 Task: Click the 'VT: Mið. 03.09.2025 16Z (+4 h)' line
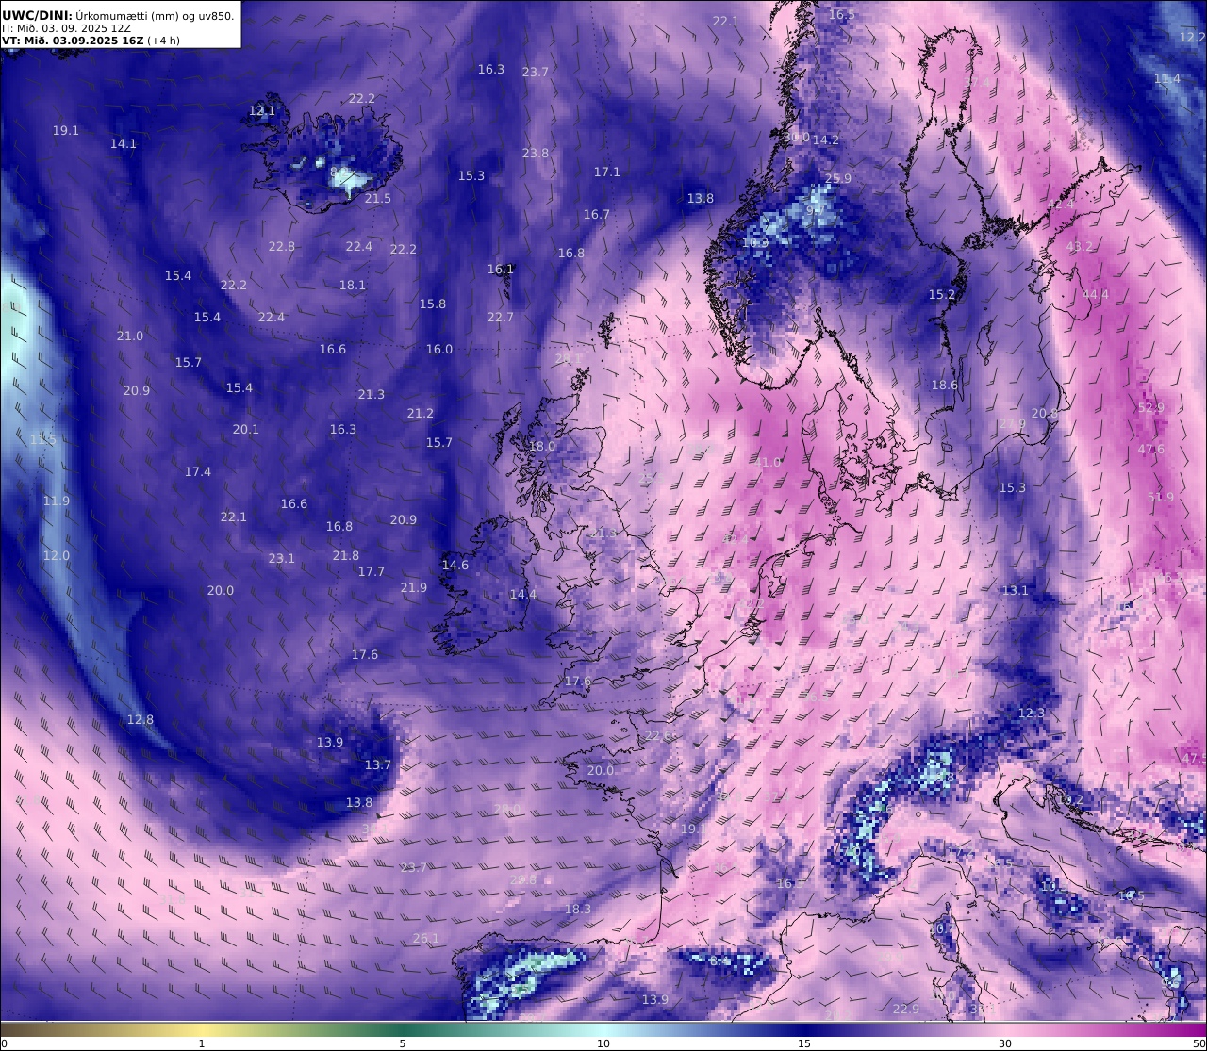(x=91, y=41)
